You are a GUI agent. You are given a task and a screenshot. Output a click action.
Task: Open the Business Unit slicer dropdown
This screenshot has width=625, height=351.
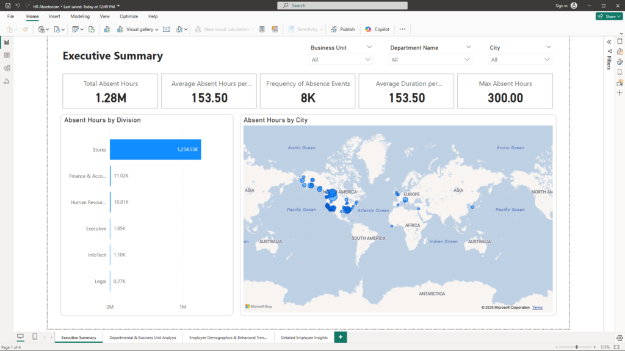(368, 60)
